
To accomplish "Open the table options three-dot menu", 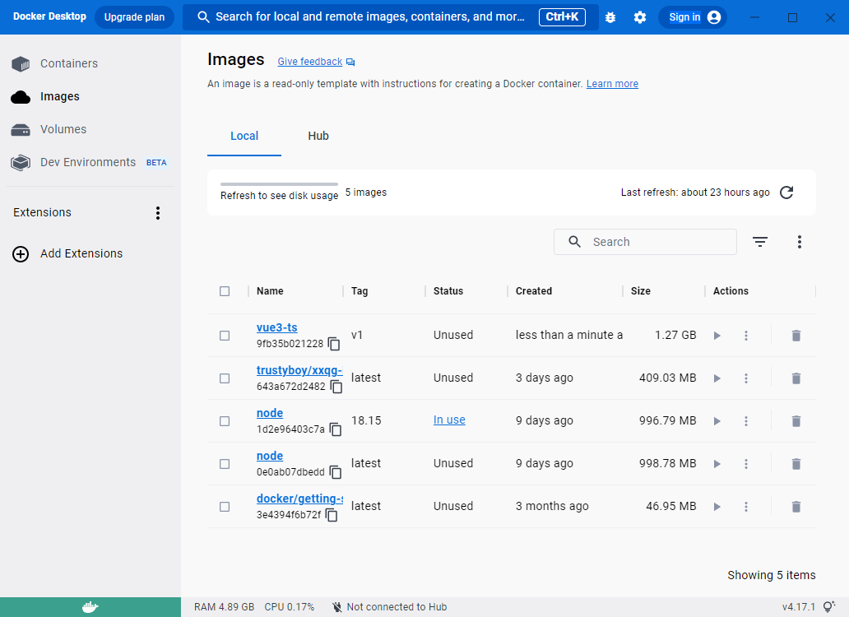I will point(799,242).
